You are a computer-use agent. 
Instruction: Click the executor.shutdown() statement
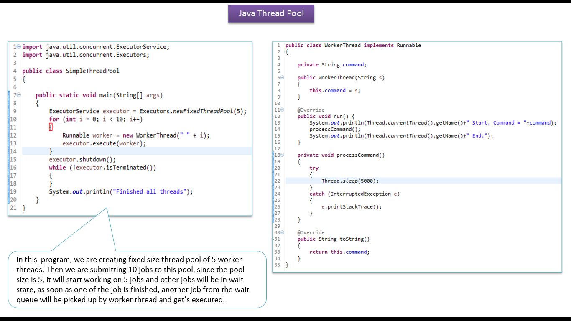[82, 159]
